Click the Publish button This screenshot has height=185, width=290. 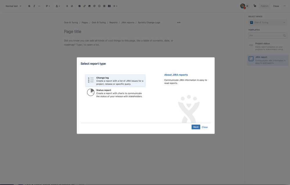point(264,6)
